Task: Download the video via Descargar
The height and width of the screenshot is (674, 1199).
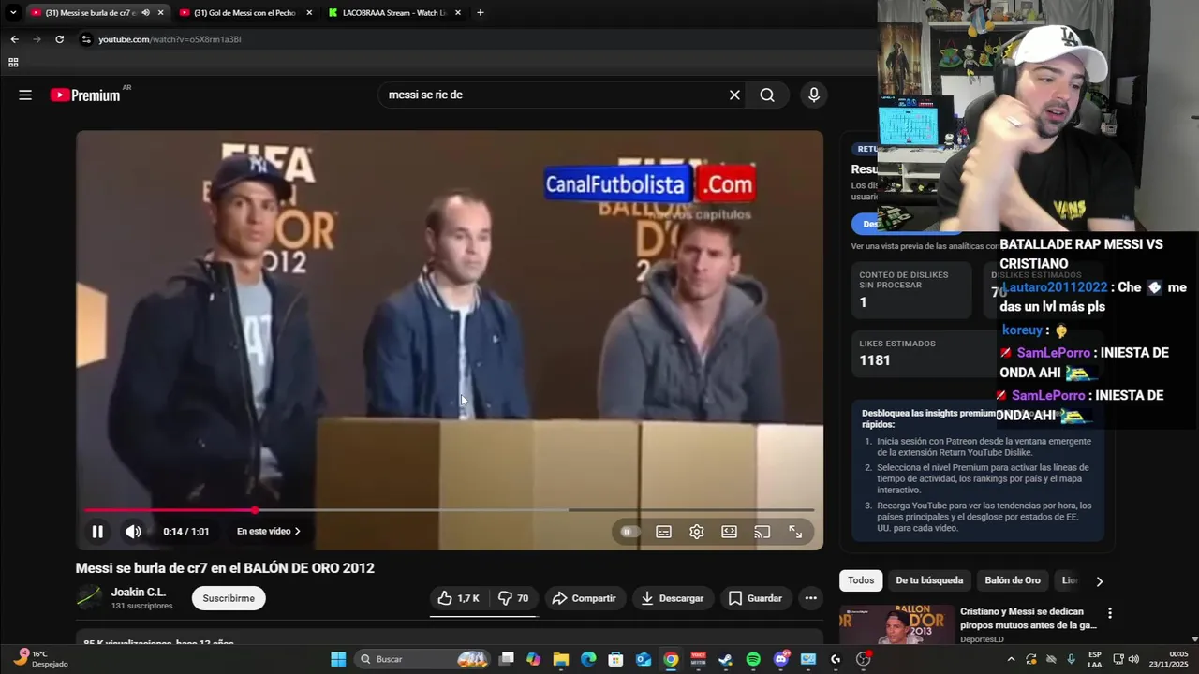Action: (673, 598)
